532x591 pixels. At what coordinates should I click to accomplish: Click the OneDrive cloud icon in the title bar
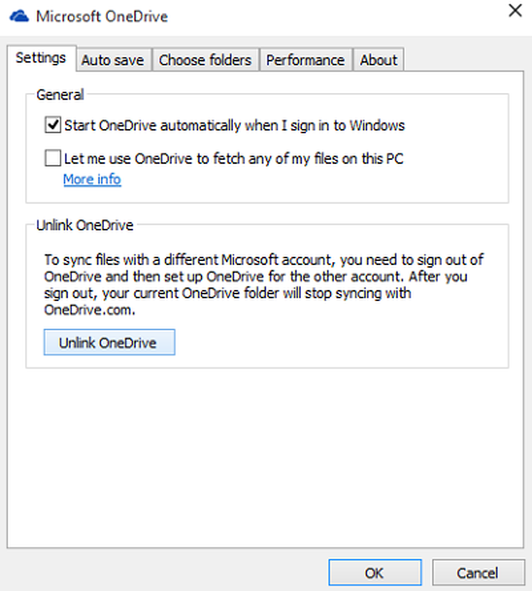point(18,15)
